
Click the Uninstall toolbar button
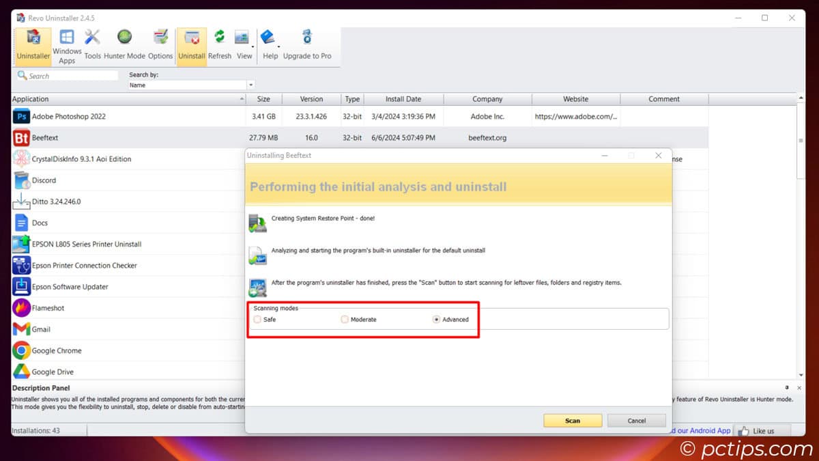pyautogui.click(x=192, y=46)
